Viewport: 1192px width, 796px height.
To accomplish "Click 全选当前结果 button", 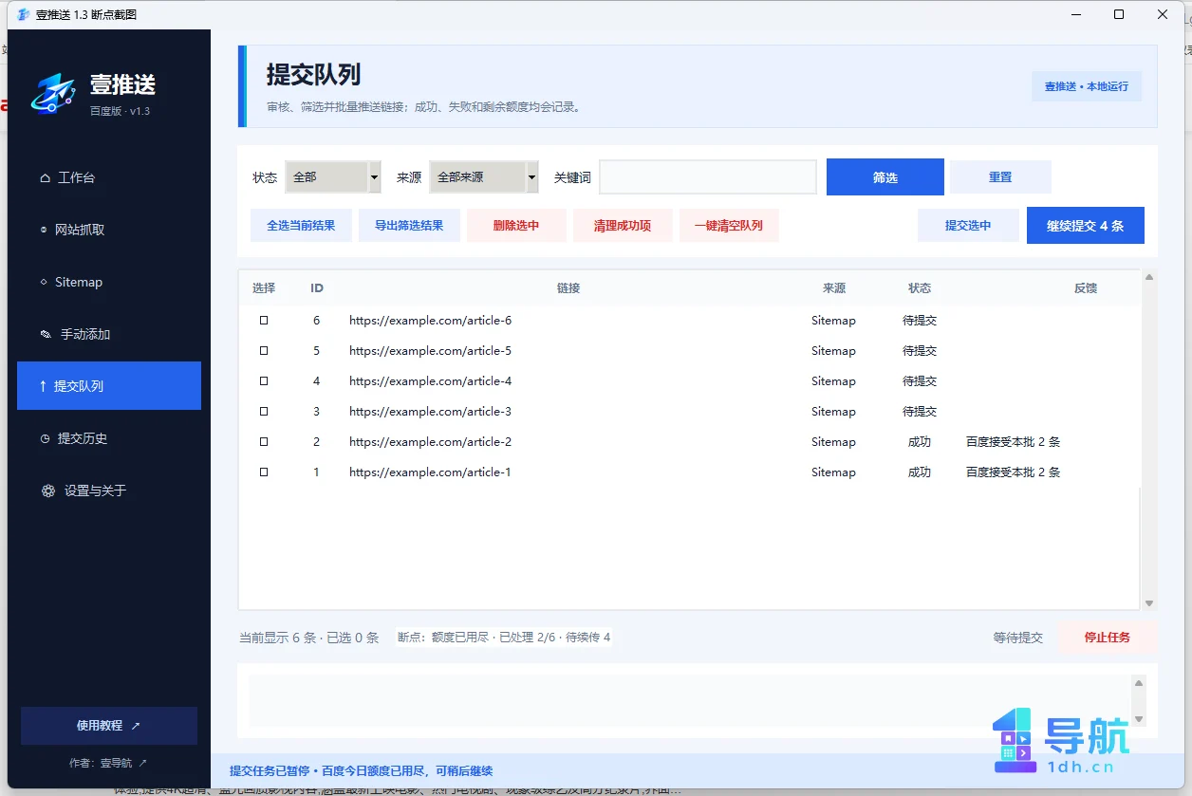I will pos(301,226).
